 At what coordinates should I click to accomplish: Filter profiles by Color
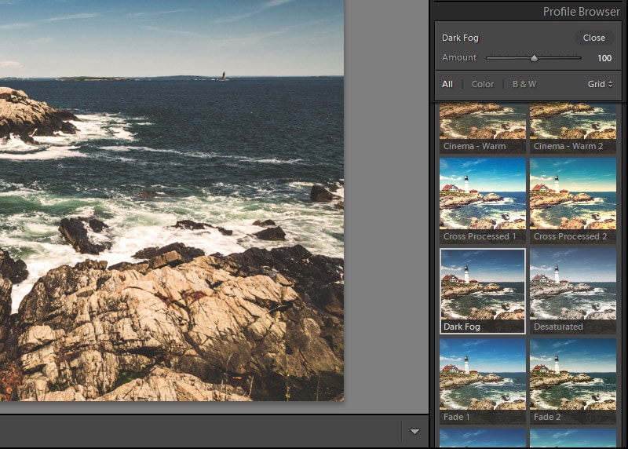[483, 84]
